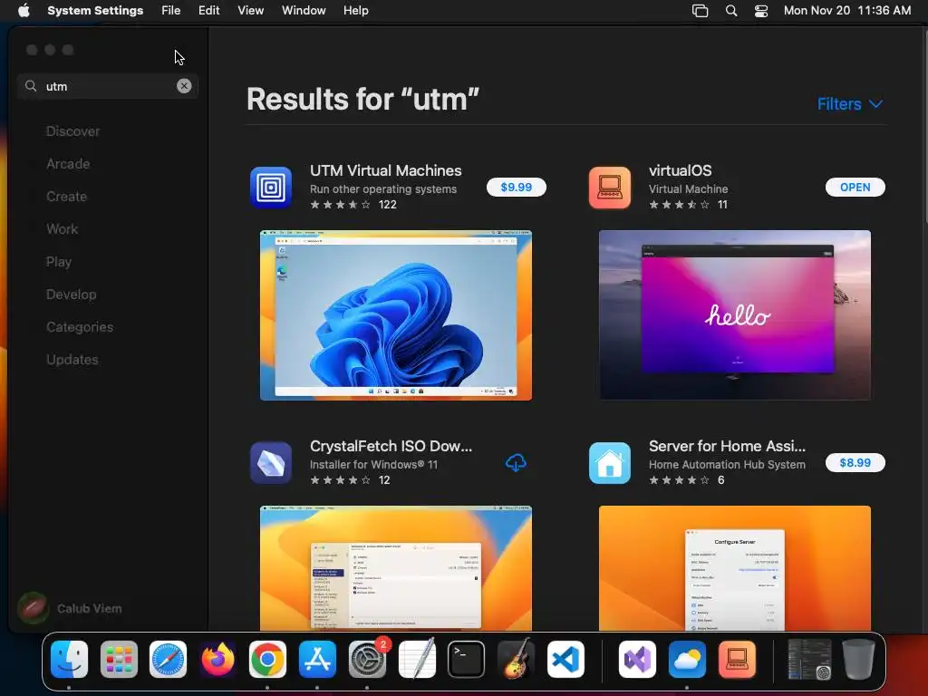Screen dimensions: 928x696
Task: Open the Trash in the Dock
Action: 858,660
